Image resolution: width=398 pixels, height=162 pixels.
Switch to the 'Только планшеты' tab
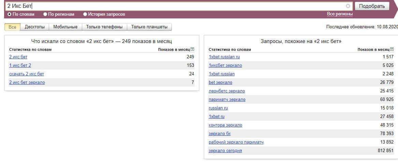click(x=149, y=27)
